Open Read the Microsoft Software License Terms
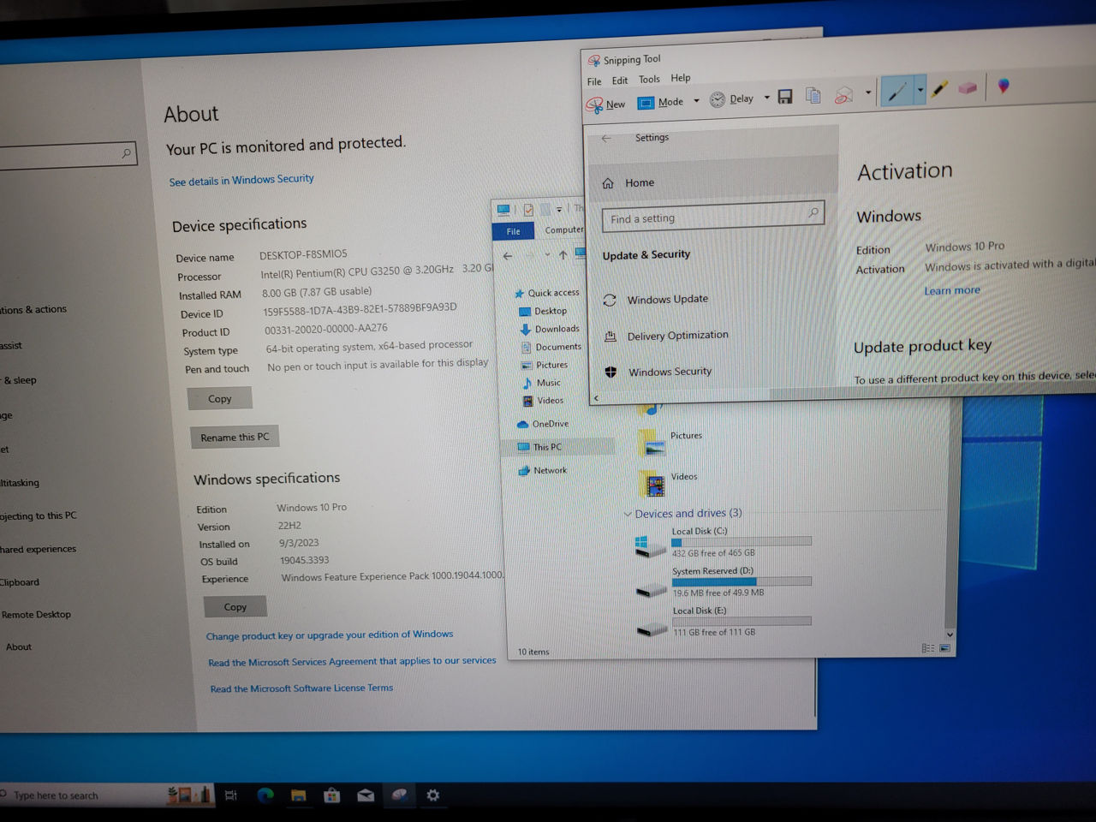 point(301,688)
